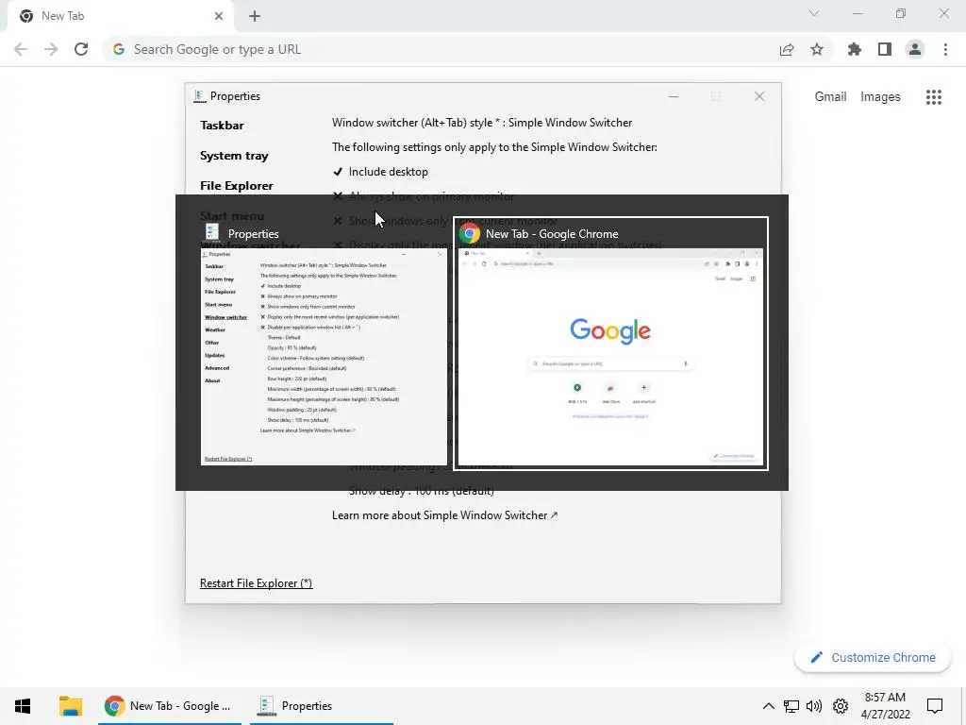Close the Properties window
This screenshot has width=966, height=725.
tap(759, 96)
